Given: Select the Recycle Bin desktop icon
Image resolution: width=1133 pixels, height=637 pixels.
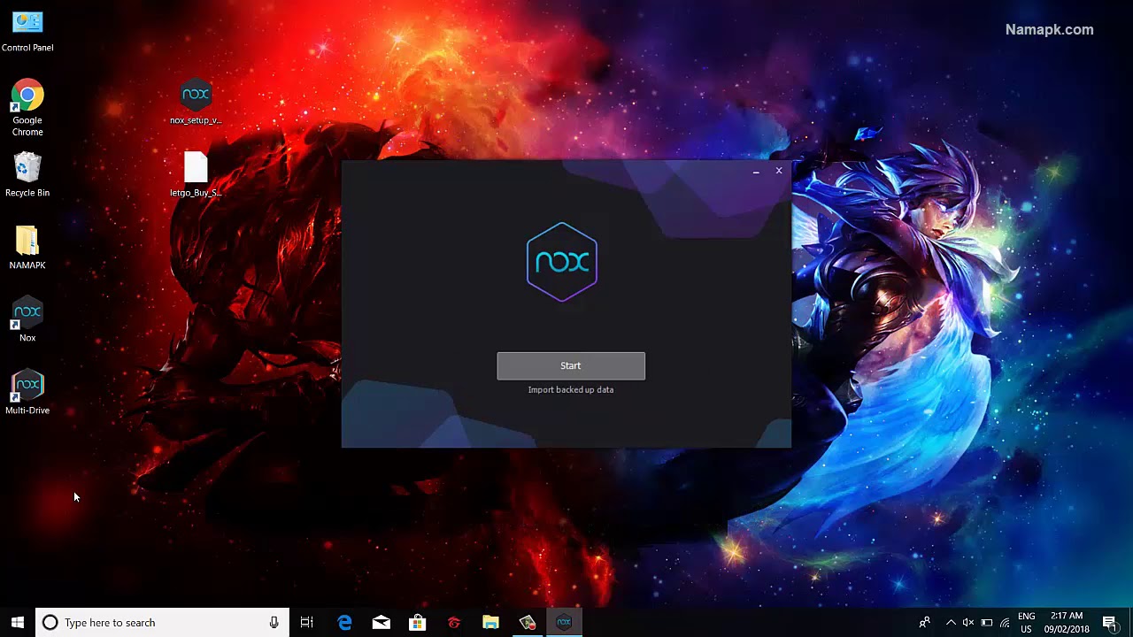Looking at the screenshot, I should click(27, 175).
